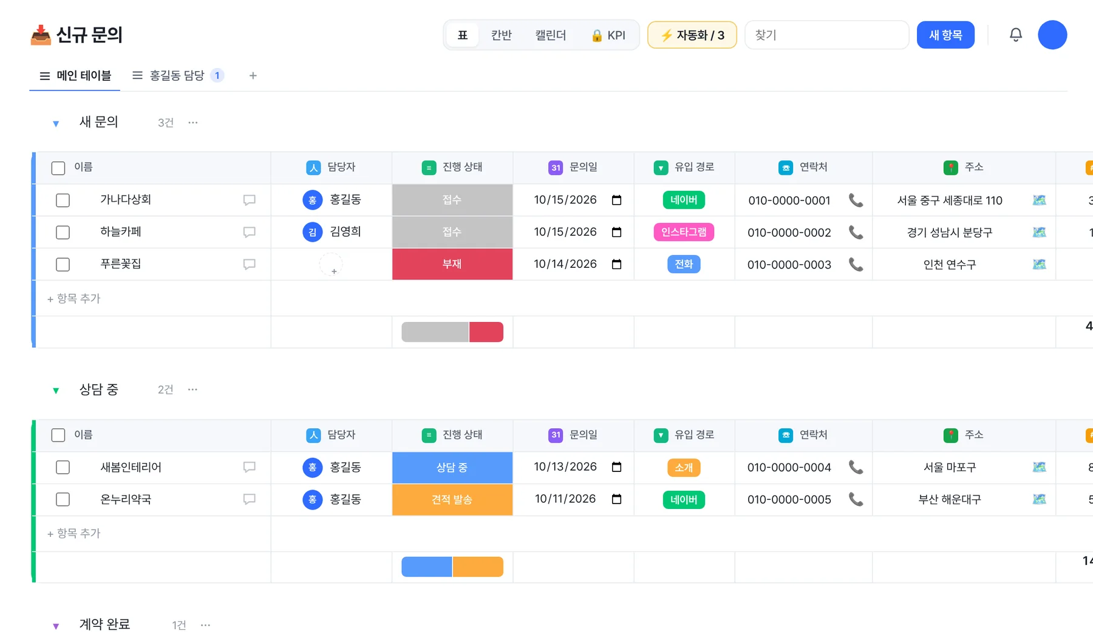The image size is (1093, 642).
Task: Open date picker for 새봄인테리어 문의일
Action: (616, 466)
